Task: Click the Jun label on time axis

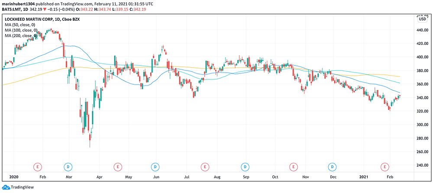Action: click(156, 177)
